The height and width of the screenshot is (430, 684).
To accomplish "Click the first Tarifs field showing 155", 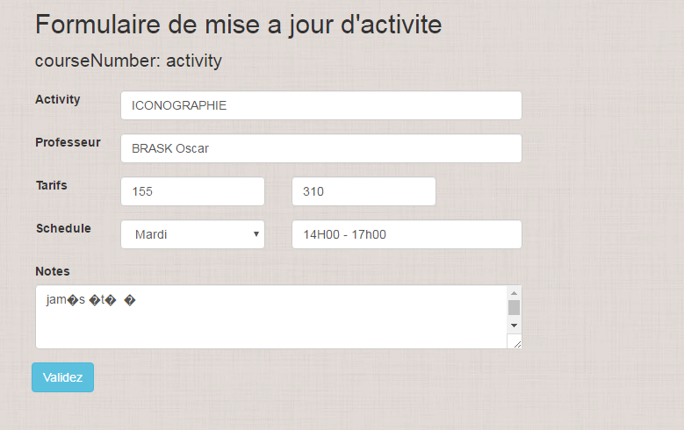I will [192, 191].
